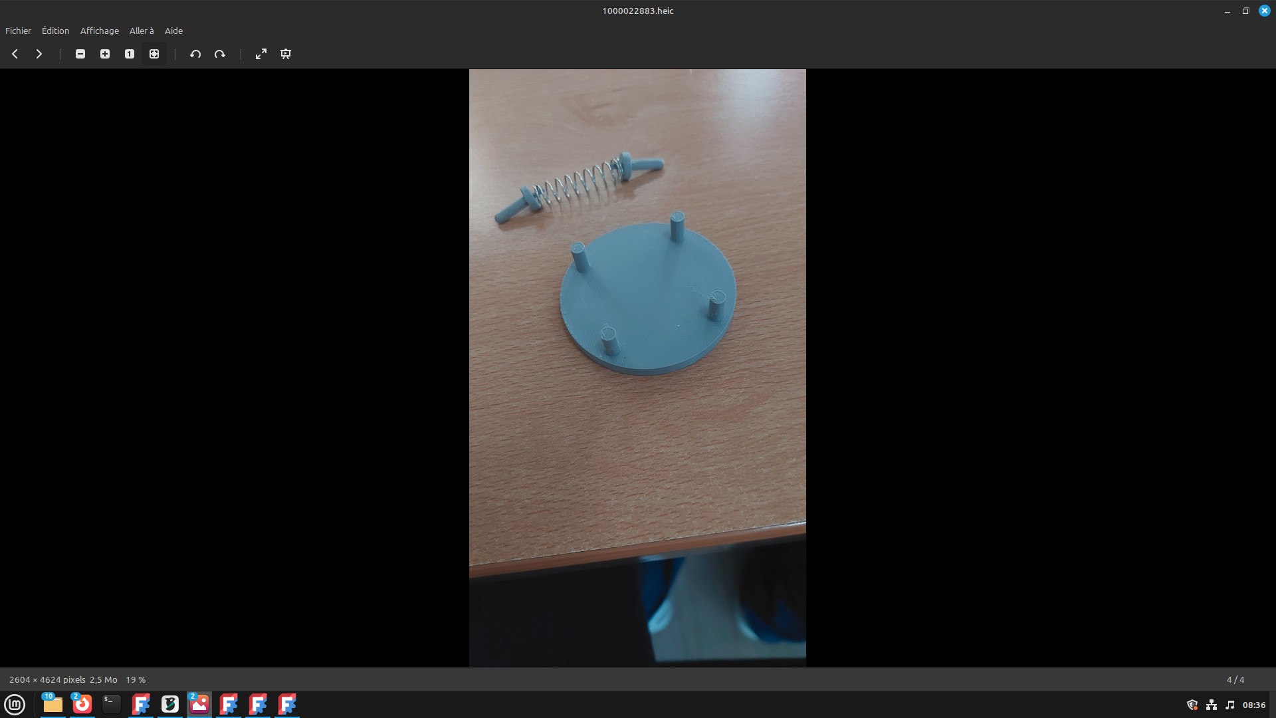Viewport: 1276px width, 718px height.
Task: Open the Aller à menu
Action: pyautogui.click(x=142, y=31)
